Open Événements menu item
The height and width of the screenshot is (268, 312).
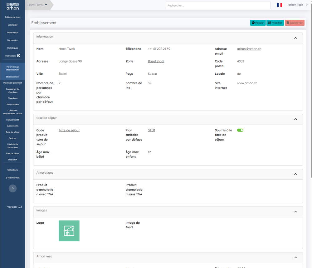coord(12,126)
